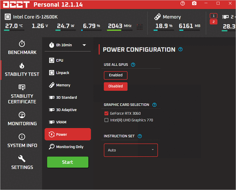The image size is (236, 190).
Task: Take a screenshot with the camera icon
Action: (194, 3)
